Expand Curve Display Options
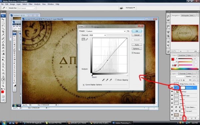This screenshot has width=200, height=125. pos(84,85)
